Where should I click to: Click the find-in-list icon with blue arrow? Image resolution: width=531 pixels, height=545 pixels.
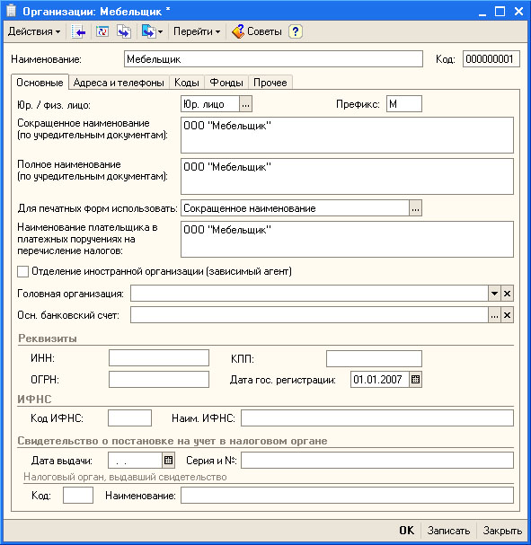click(78, 31)
